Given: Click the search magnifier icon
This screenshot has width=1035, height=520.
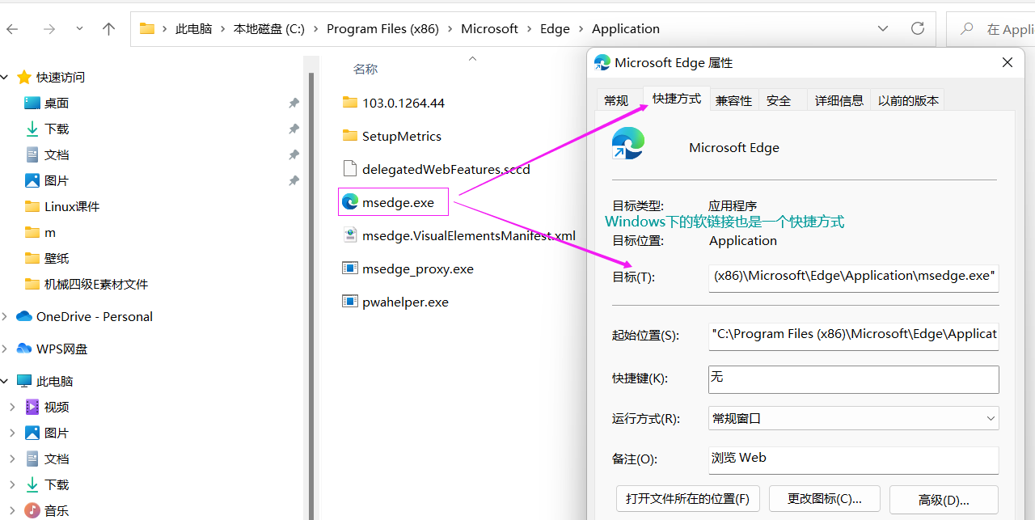Looking at the screenshot, I should point(966,29).
